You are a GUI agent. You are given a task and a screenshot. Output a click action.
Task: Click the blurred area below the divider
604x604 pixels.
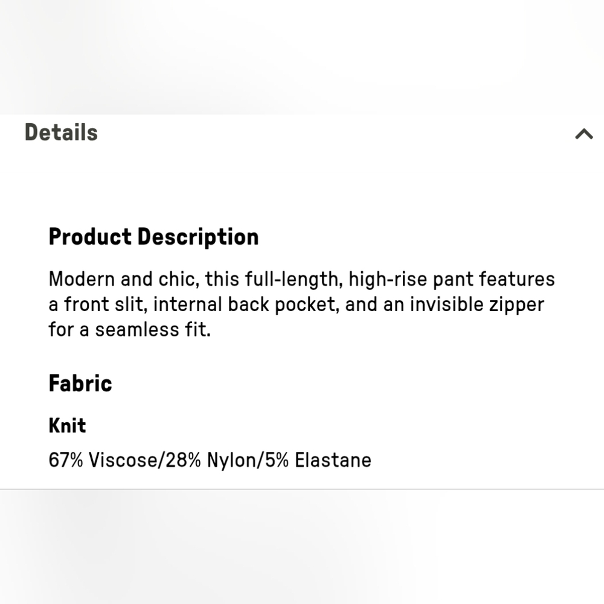(x=302, y=547)
